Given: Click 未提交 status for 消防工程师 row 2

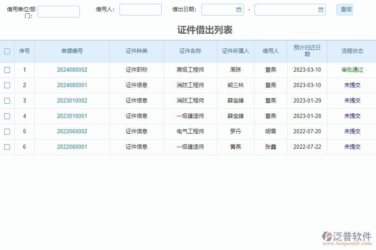Looking at the screenshot, I should tap(352, 85).
